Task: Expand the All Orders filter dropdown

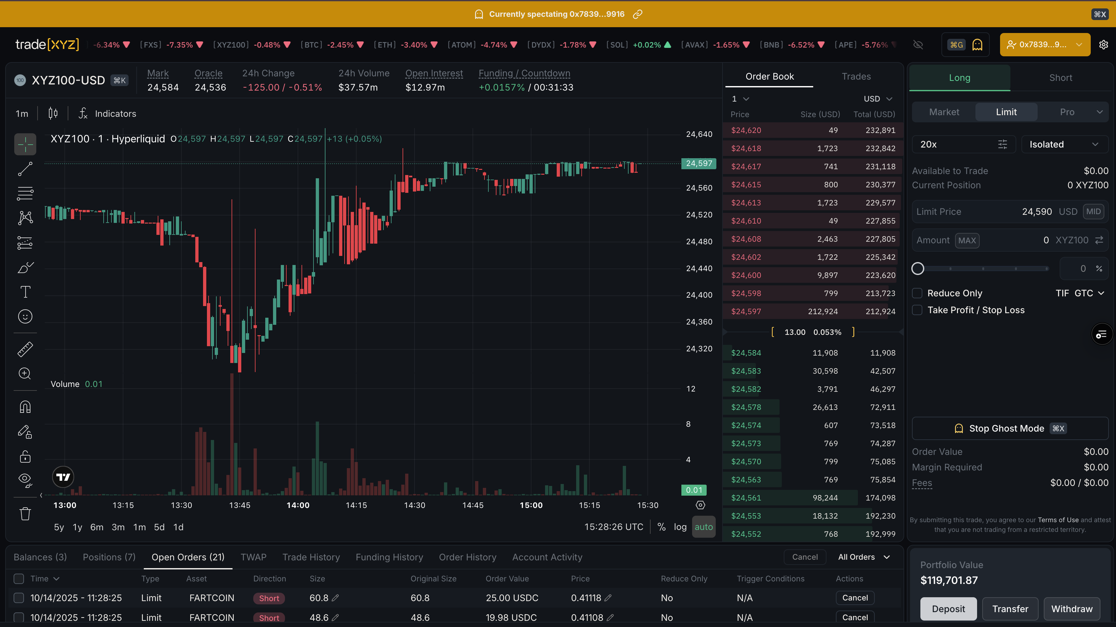Action: (x=863, y=557)
